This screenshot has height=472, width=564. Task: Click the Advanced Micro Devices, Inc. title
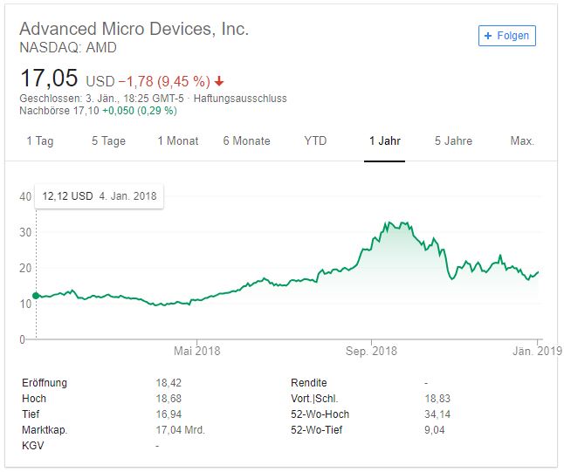[x=134, y=29]
